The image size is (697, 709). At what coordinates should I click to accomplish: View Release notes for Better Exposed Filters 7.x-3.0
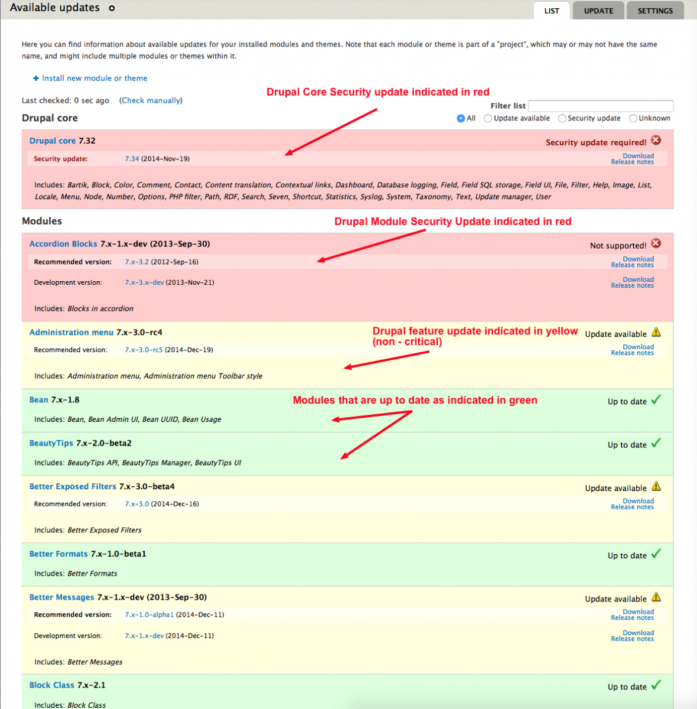(x=632, y=507)
